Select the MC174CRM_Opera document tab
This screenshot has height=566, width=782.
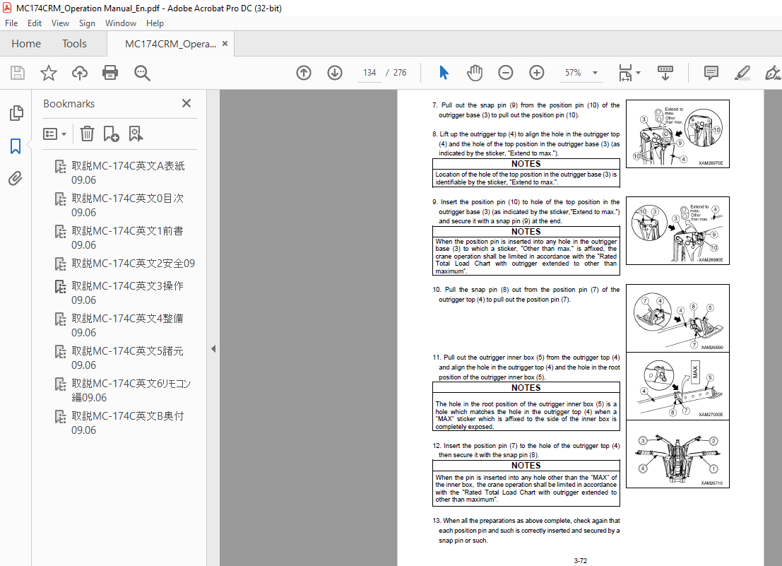[x=170, y=44]
